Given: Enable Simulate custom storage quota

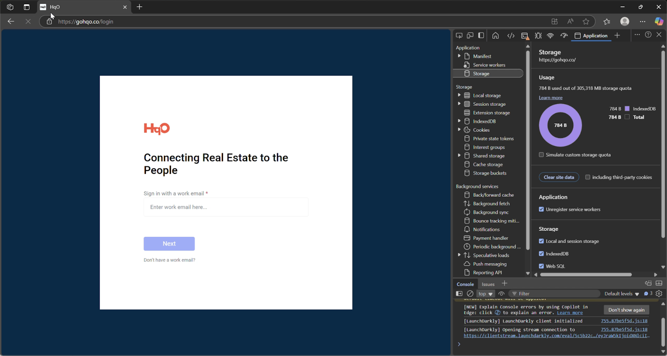Looking at the screenshot, I should pyautogui.click(x=542, y=155).
